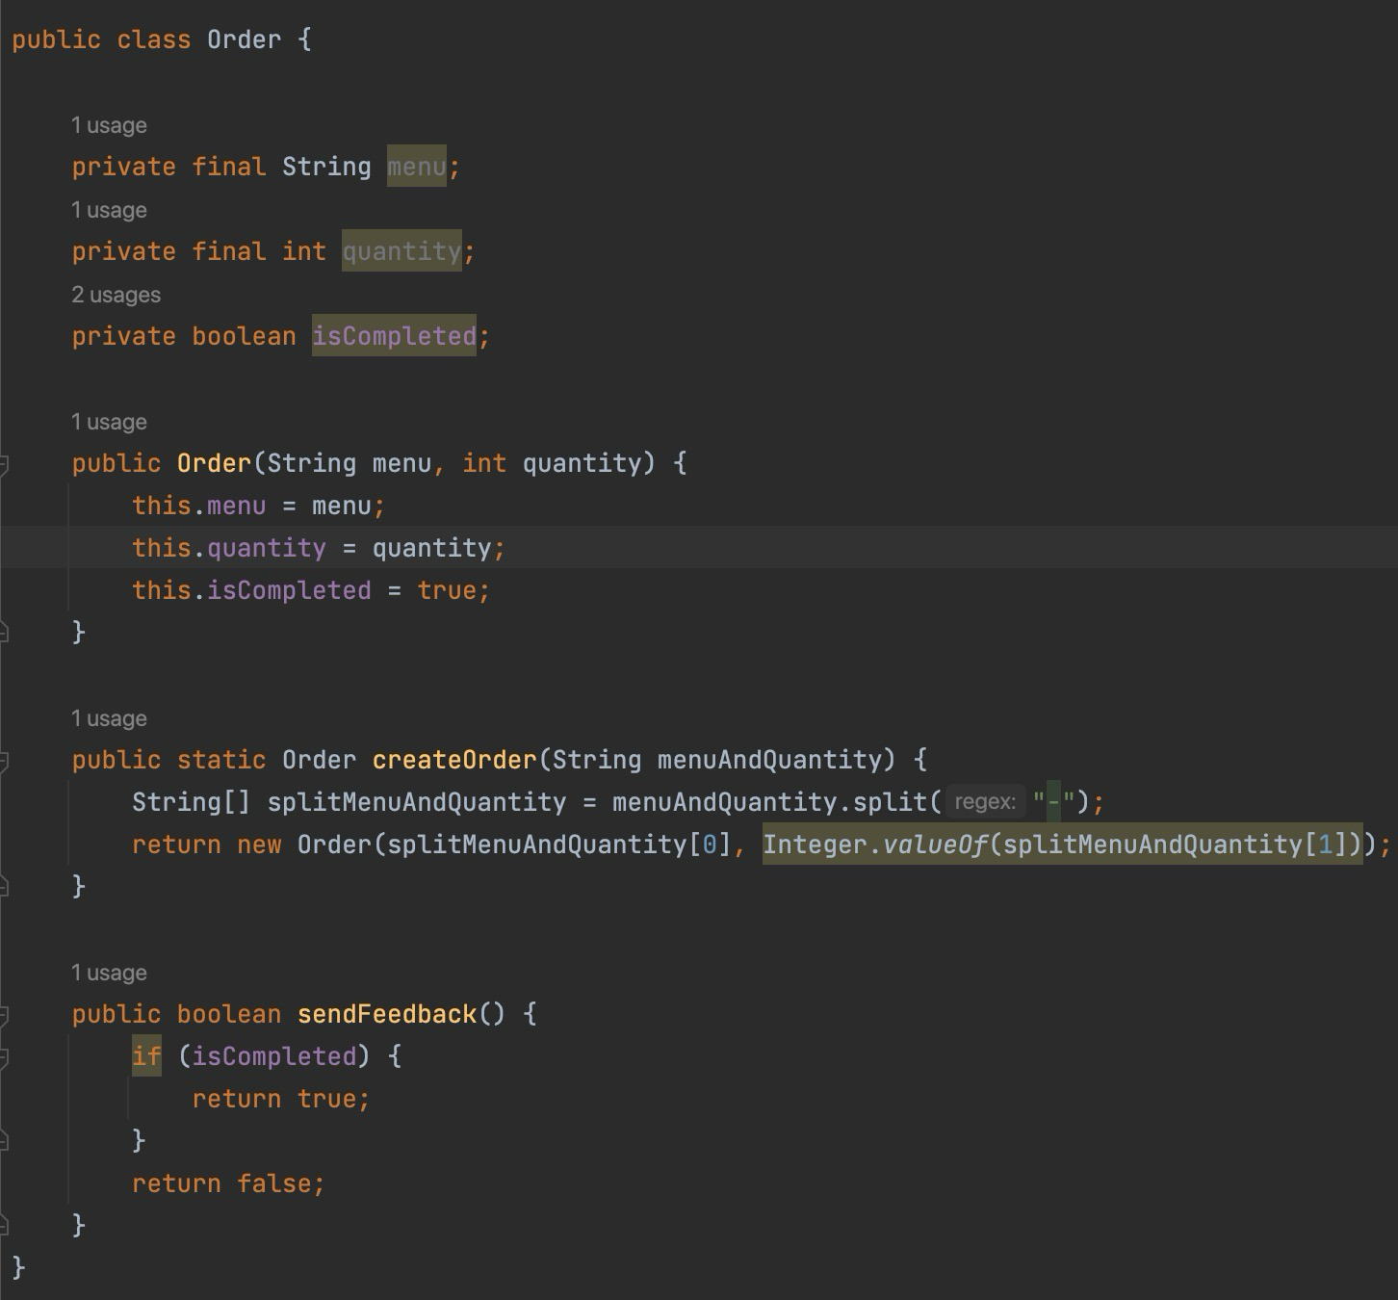Viewport: 1398px width, 1300px height.
Task: Click the 'int' type of the quantity field declaration
Action: click(x=304, y=251)
